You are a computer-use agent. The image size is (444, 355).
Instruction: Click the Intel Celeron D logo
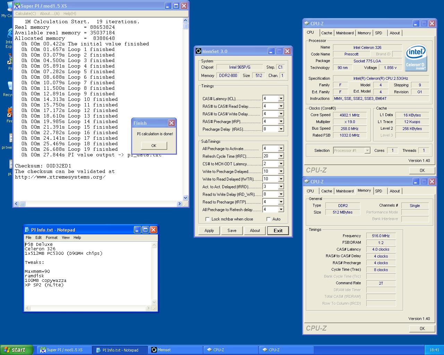(x=416, y=58)
